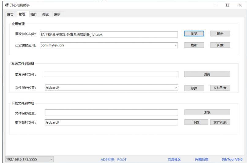Open the 插件 tab

coord(34,14)
